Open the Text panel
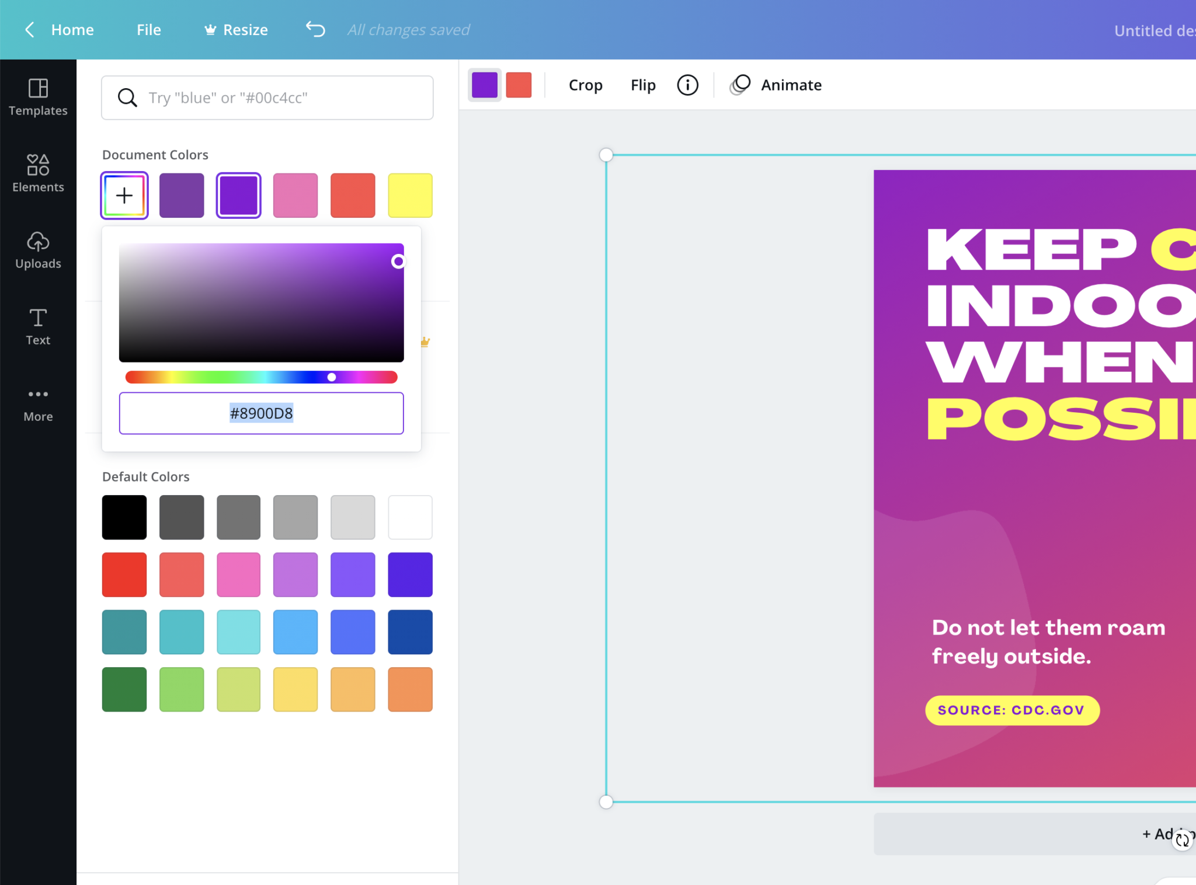Screen dimensions: 1196x885 37,327
